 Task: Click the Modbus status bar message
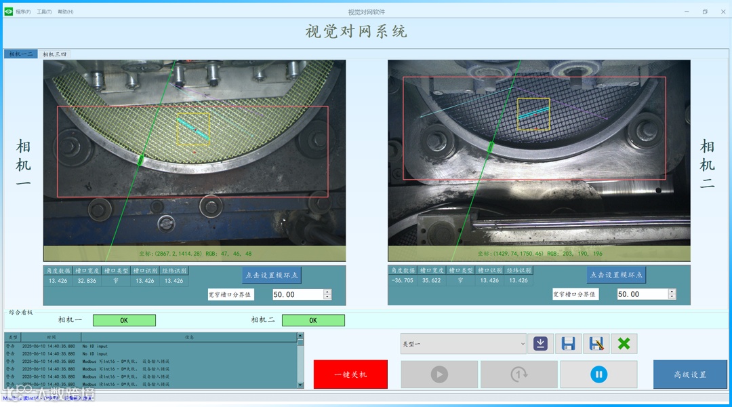click(x=49, y=398)
